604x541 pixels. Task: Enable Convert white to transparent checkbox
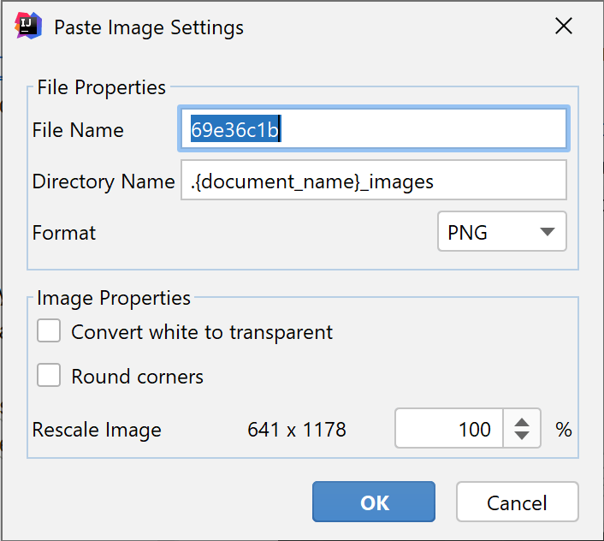click(49, 330)
